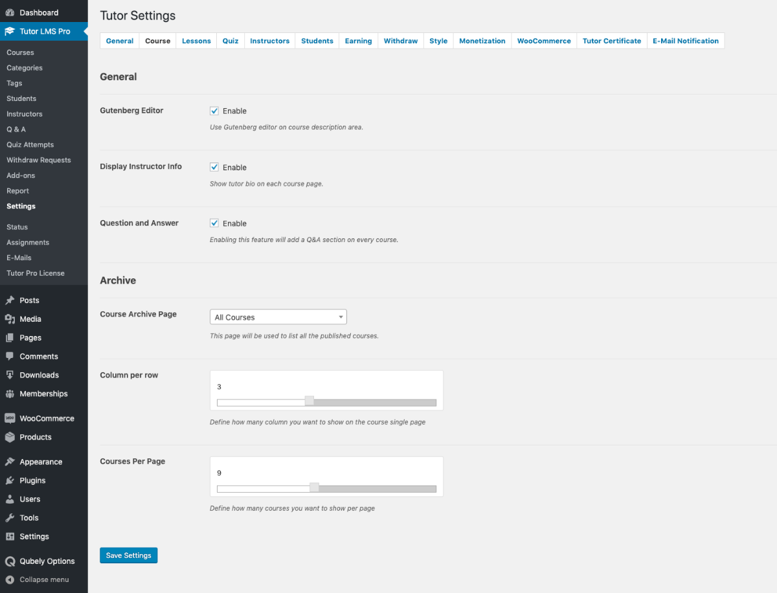The height and width of the screenshot is (593, 777).
Task: Click the Collapse menu arrow icon
Action: [x=10, y=580]
